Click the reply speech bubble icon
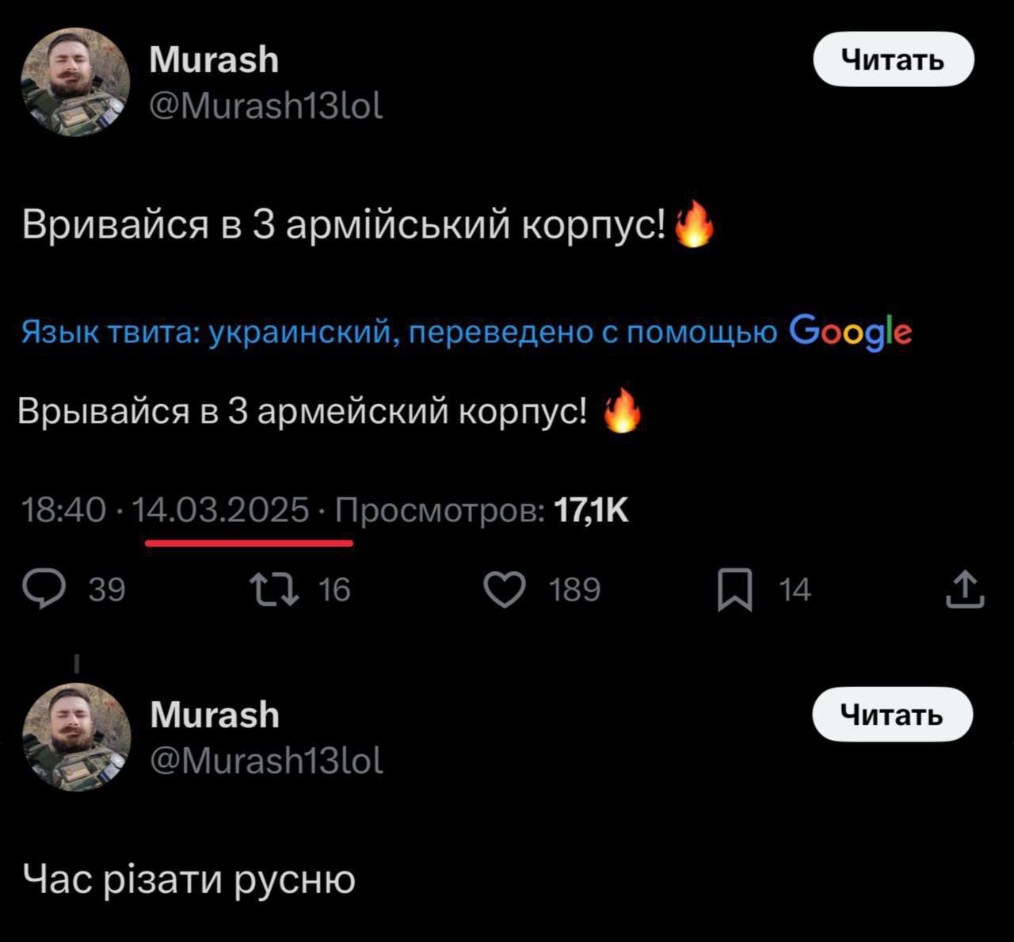Viewport: 1014px width, 942px height. (44, 590)
